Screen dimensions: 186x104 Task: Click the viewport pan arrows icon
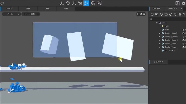click(137, 14)
